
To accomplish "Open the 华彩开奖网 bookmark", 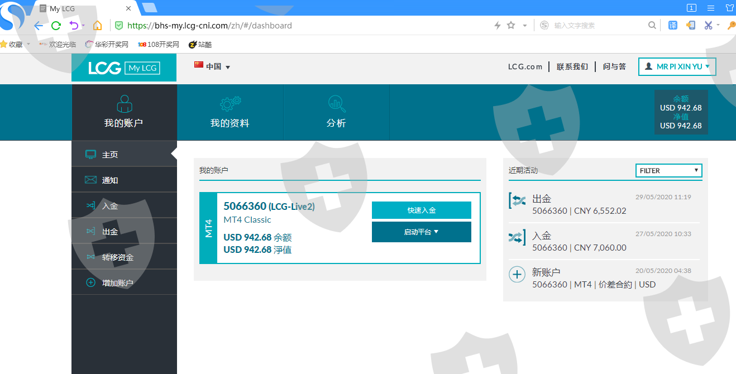I will 107,44.
